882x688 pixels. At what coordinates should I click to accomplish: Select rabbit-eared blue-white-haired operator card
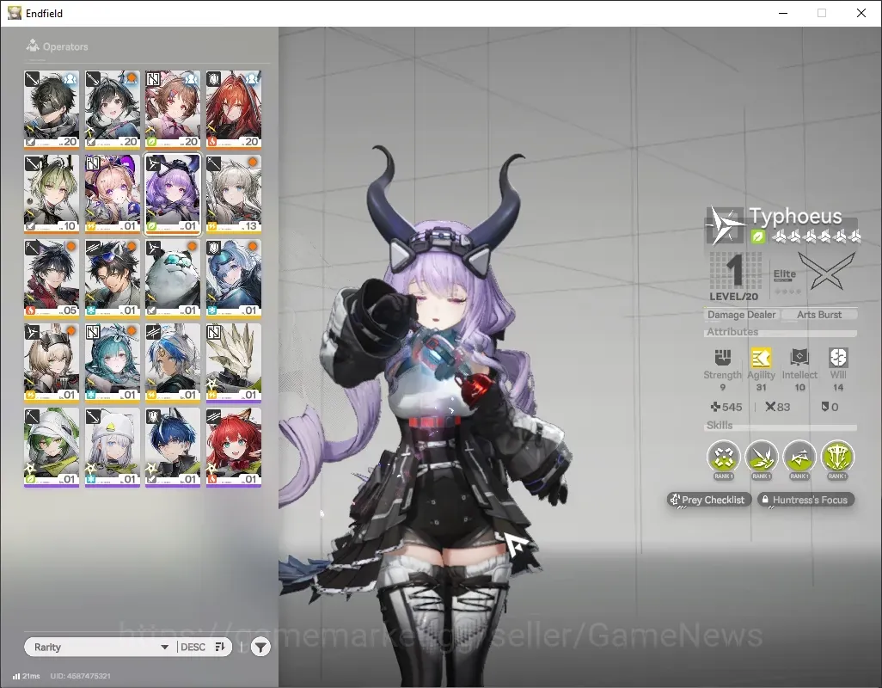(173, 362)
